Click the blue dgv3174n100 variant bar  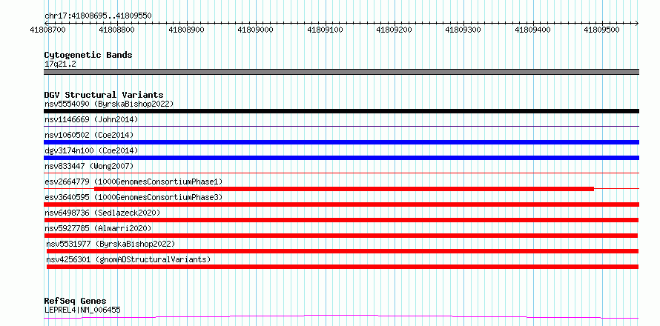point(341,158)
